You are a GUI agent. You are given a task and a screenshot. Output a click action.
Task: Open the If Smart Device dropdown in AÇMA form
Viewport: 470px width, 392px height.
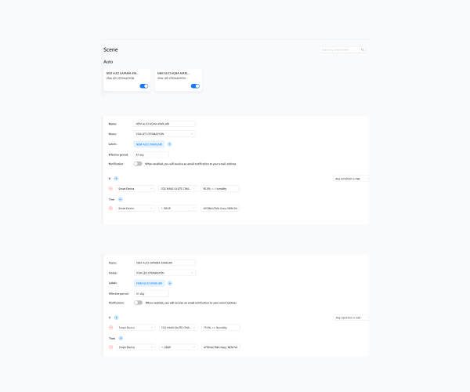136,189
